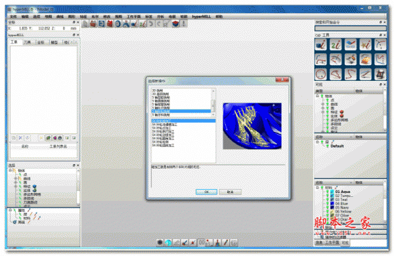Screen dimensions: 394x256
Task: Click the 3D box frame icon in CAD tools
Action: [x=380, y=74]
